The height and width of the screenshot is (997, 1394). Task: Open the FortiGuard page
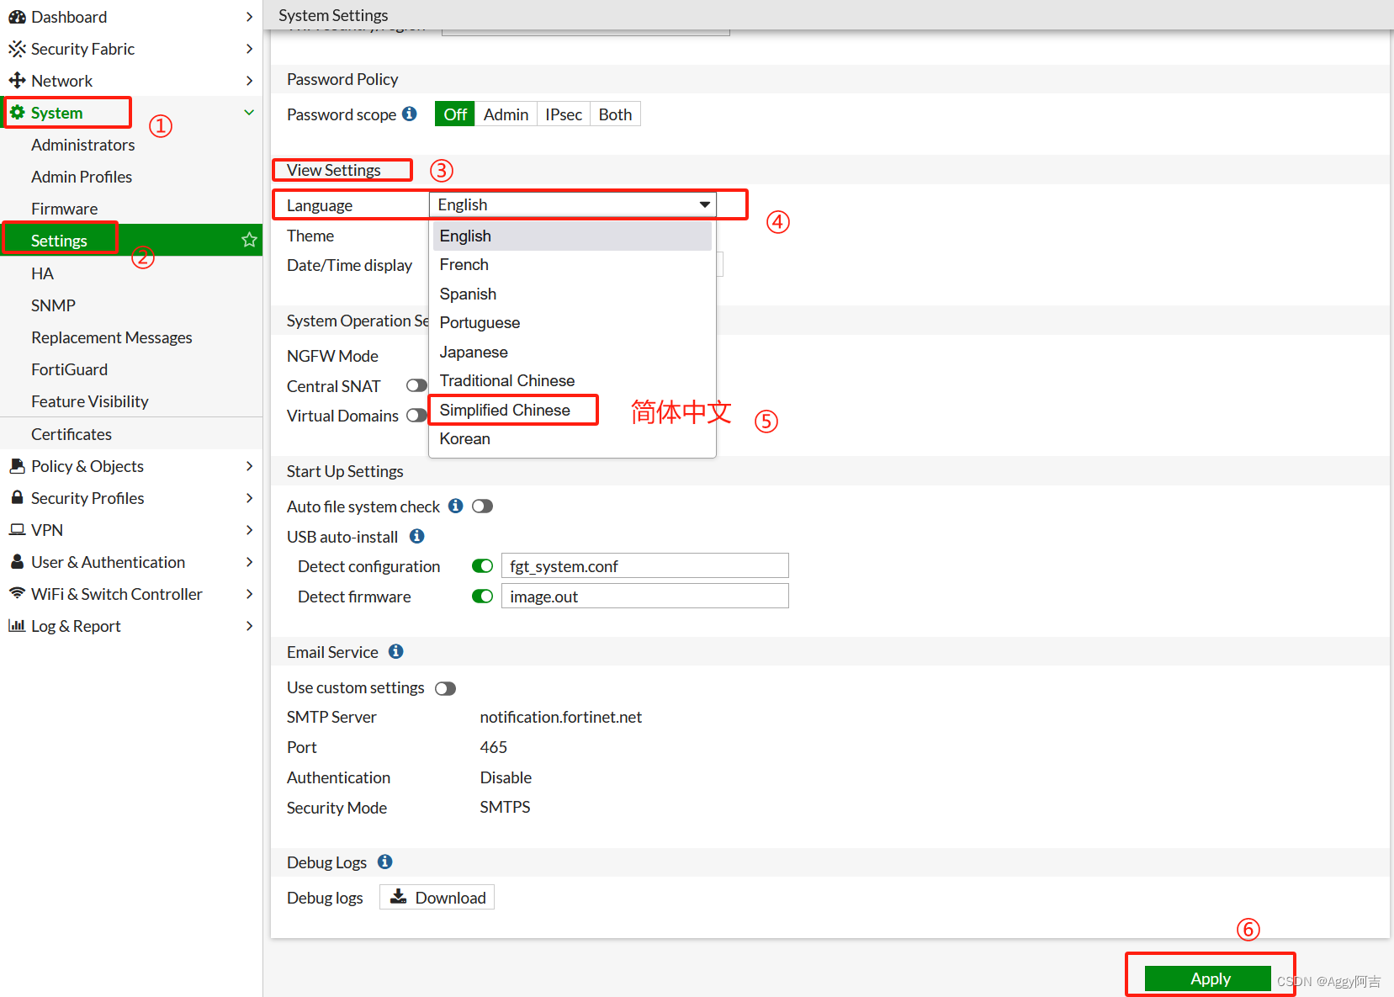click(69, 369)
